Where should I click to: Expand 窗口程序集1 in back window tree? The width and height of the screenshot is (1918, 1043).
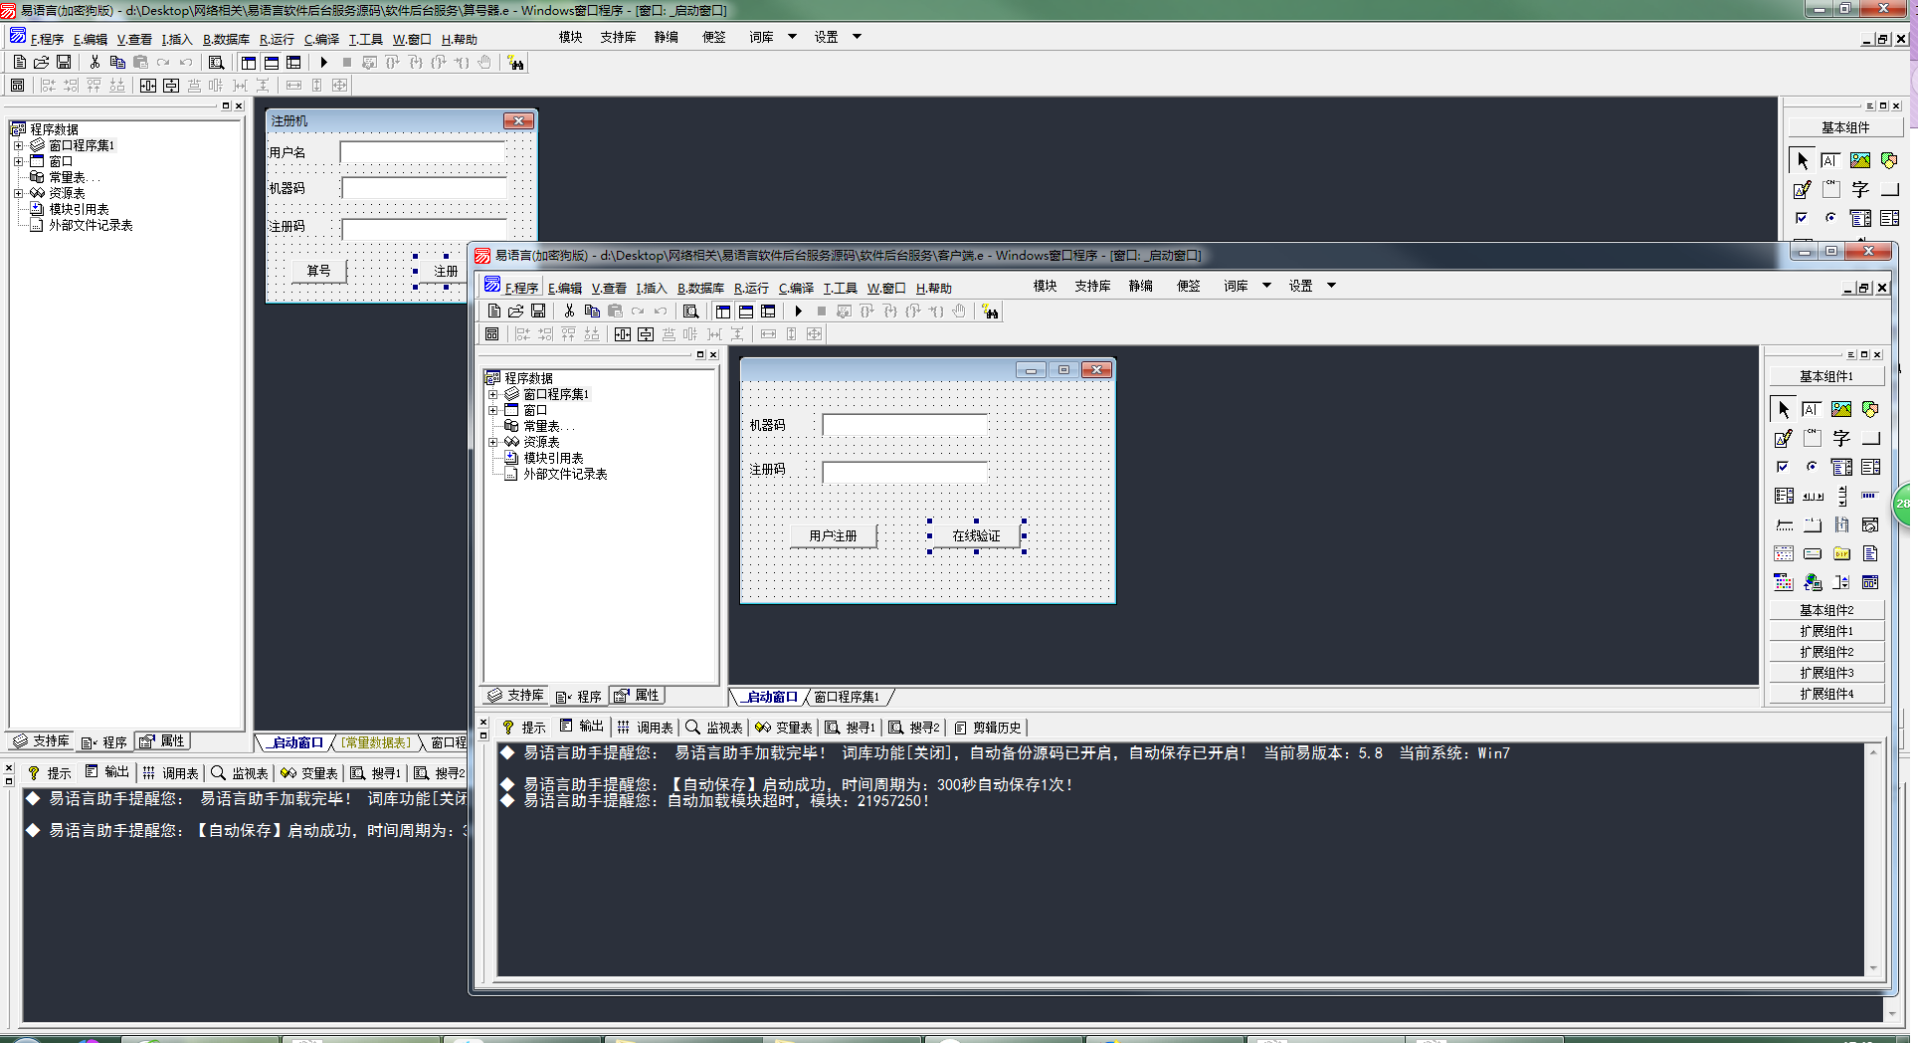coord(18,145)
